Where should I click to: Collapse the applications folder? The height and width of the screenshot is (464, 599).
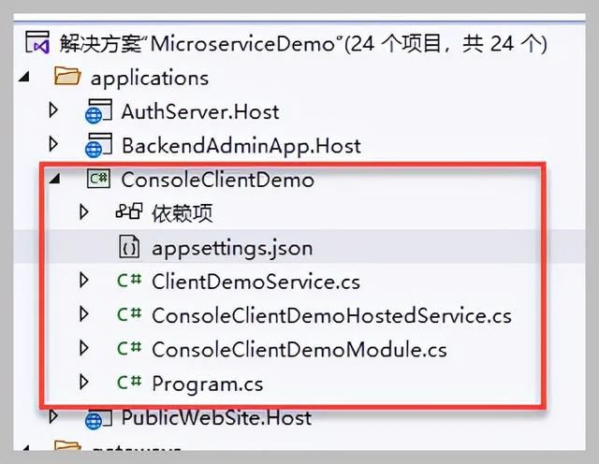tap(22, 78)
